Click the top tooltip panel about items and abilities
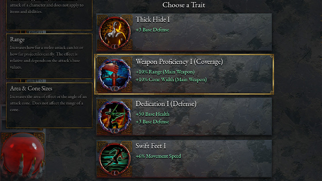 (x=49, y=14)
